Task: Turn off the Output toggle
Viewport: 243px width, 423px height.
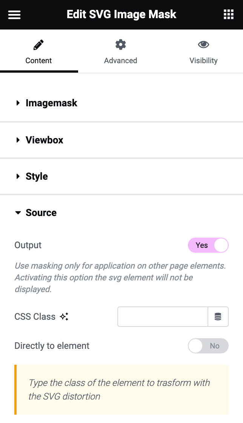Action: tap(208, 245)
